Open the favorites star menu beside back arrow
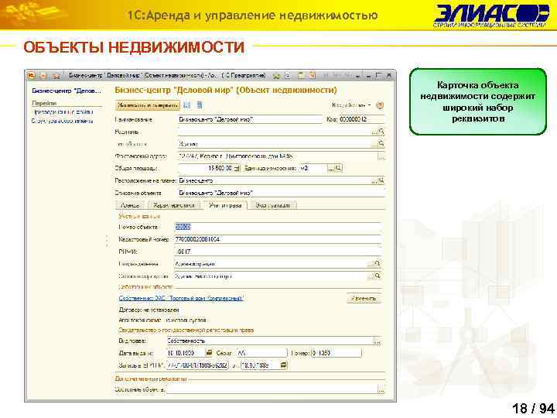This screenshot has height=418, width=557. tap(56, 75)
